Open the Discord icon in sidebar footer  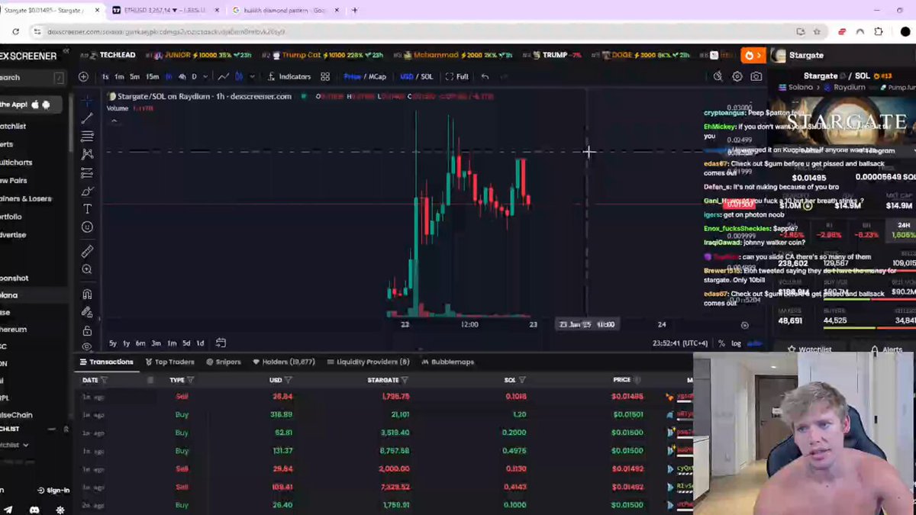pos(34,510)
